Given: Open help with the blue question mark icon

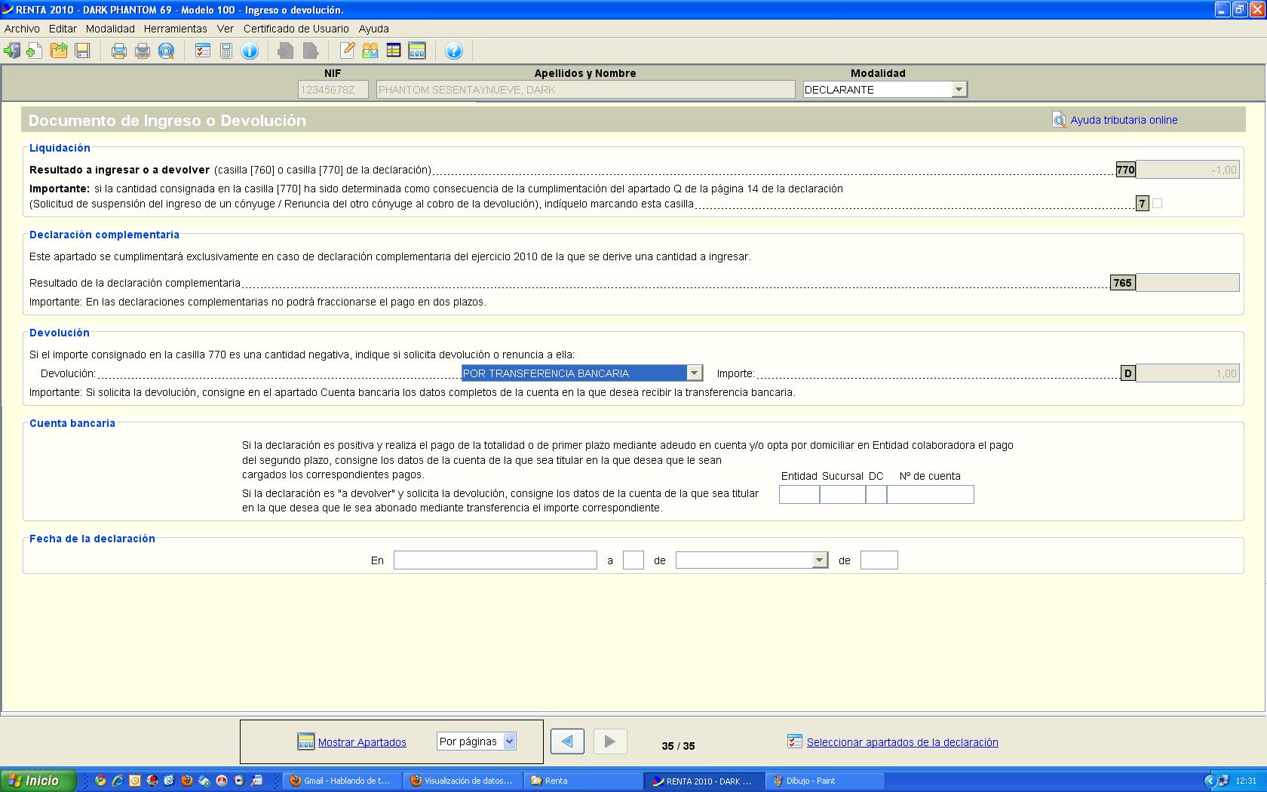Looking at the screenshot, I should 454,51.
